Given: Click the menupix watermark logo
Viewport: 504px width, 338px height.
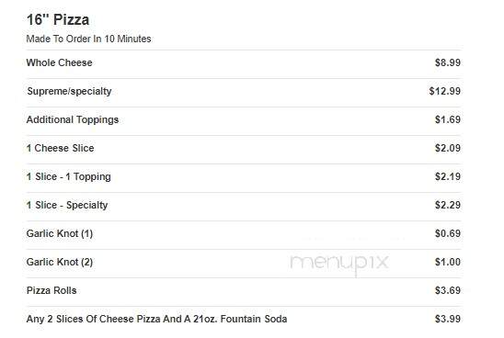Looking at the screenshot, I should pyautogui.click(x=339, y=264).
